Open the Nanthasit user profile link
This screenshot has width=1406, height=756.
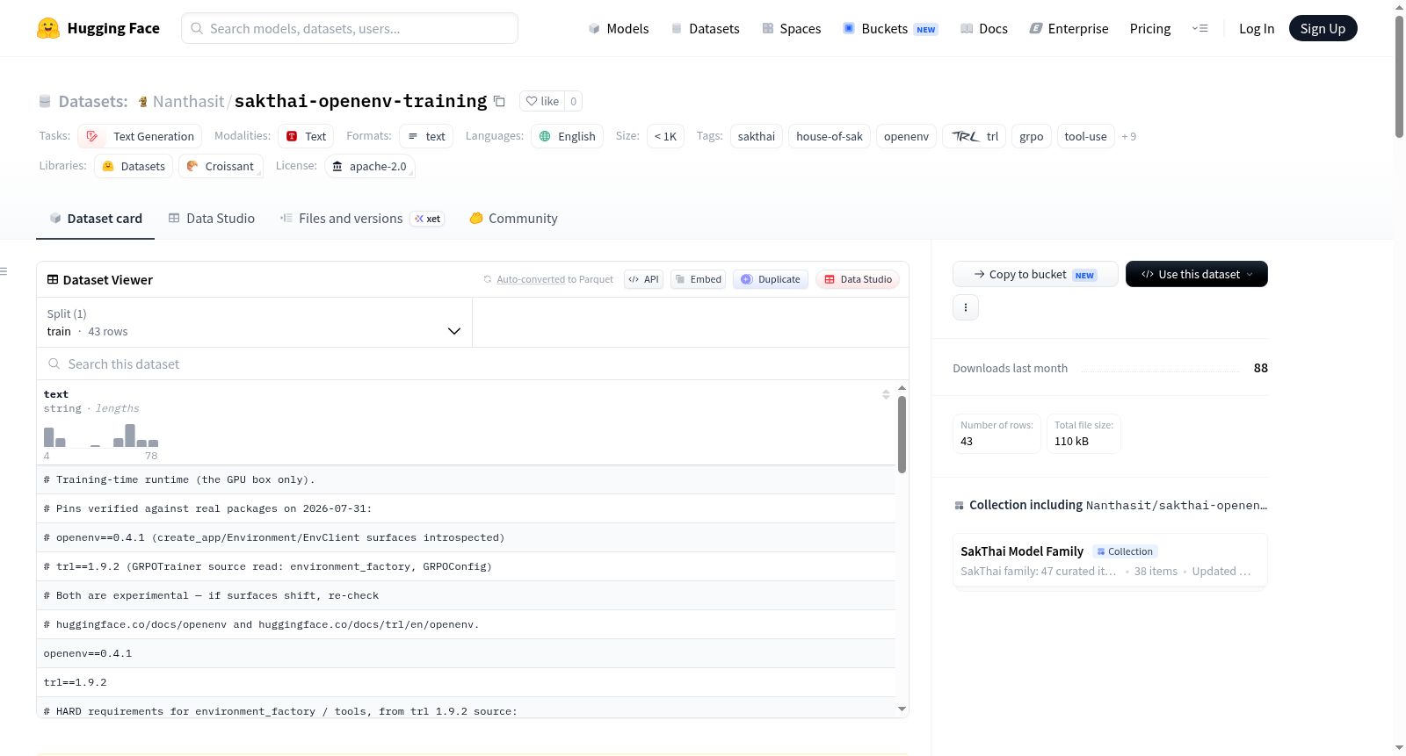[188, 101]
